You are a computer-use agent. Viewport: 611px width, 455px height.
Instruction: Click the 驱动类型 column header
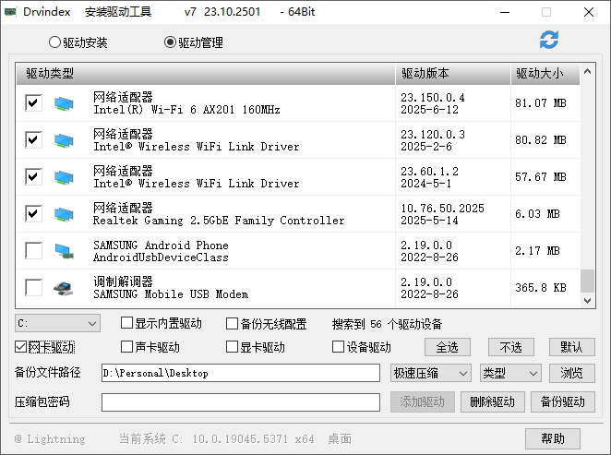(x=206, y=74)
